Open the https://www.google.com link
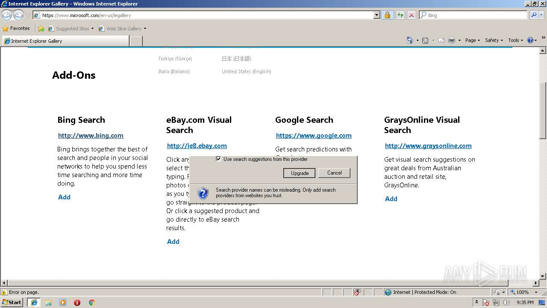 314,136
